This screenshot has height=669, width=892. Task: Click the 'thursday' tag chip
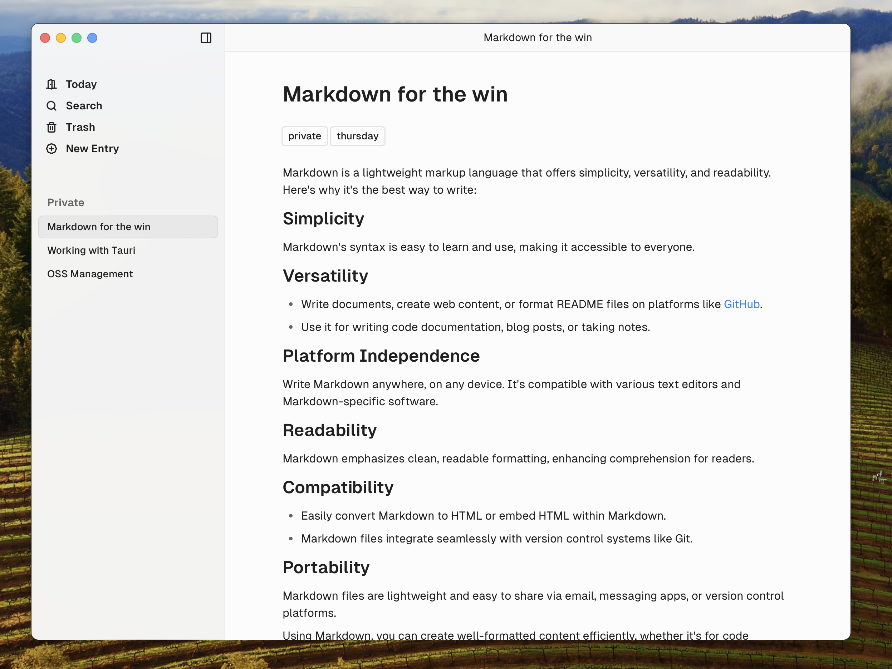coord(357,136)
